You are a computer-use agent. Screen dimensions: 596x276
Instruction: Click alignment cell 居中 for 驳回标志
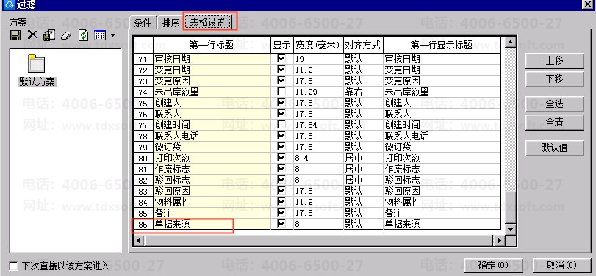coord(363,180)
